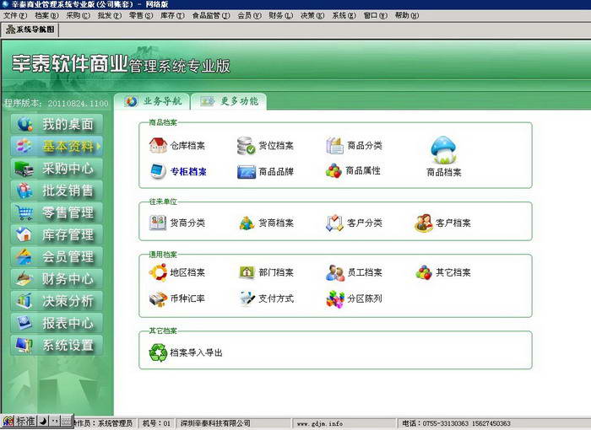Open 专柜档案 monitor icon
The height and width of the screenshot is (430, 591).
point(158,171)
